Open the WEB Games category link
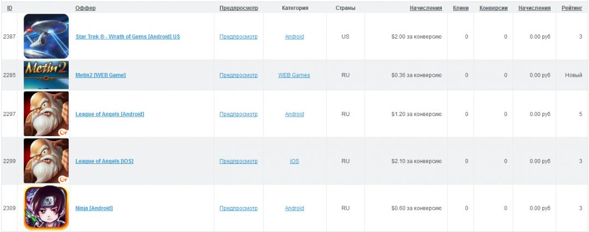 coord(294,75)
